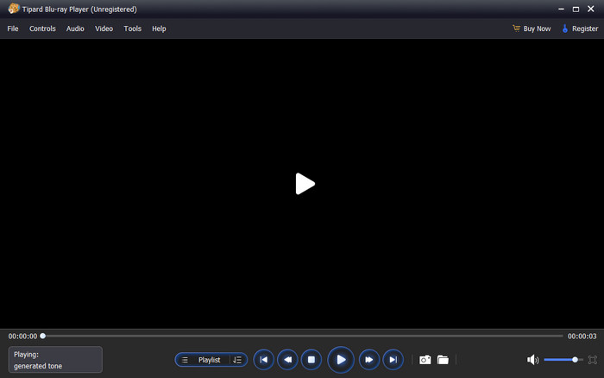Adjust the volume slider handle
604x378 pixels.
(x=576, y=360)
